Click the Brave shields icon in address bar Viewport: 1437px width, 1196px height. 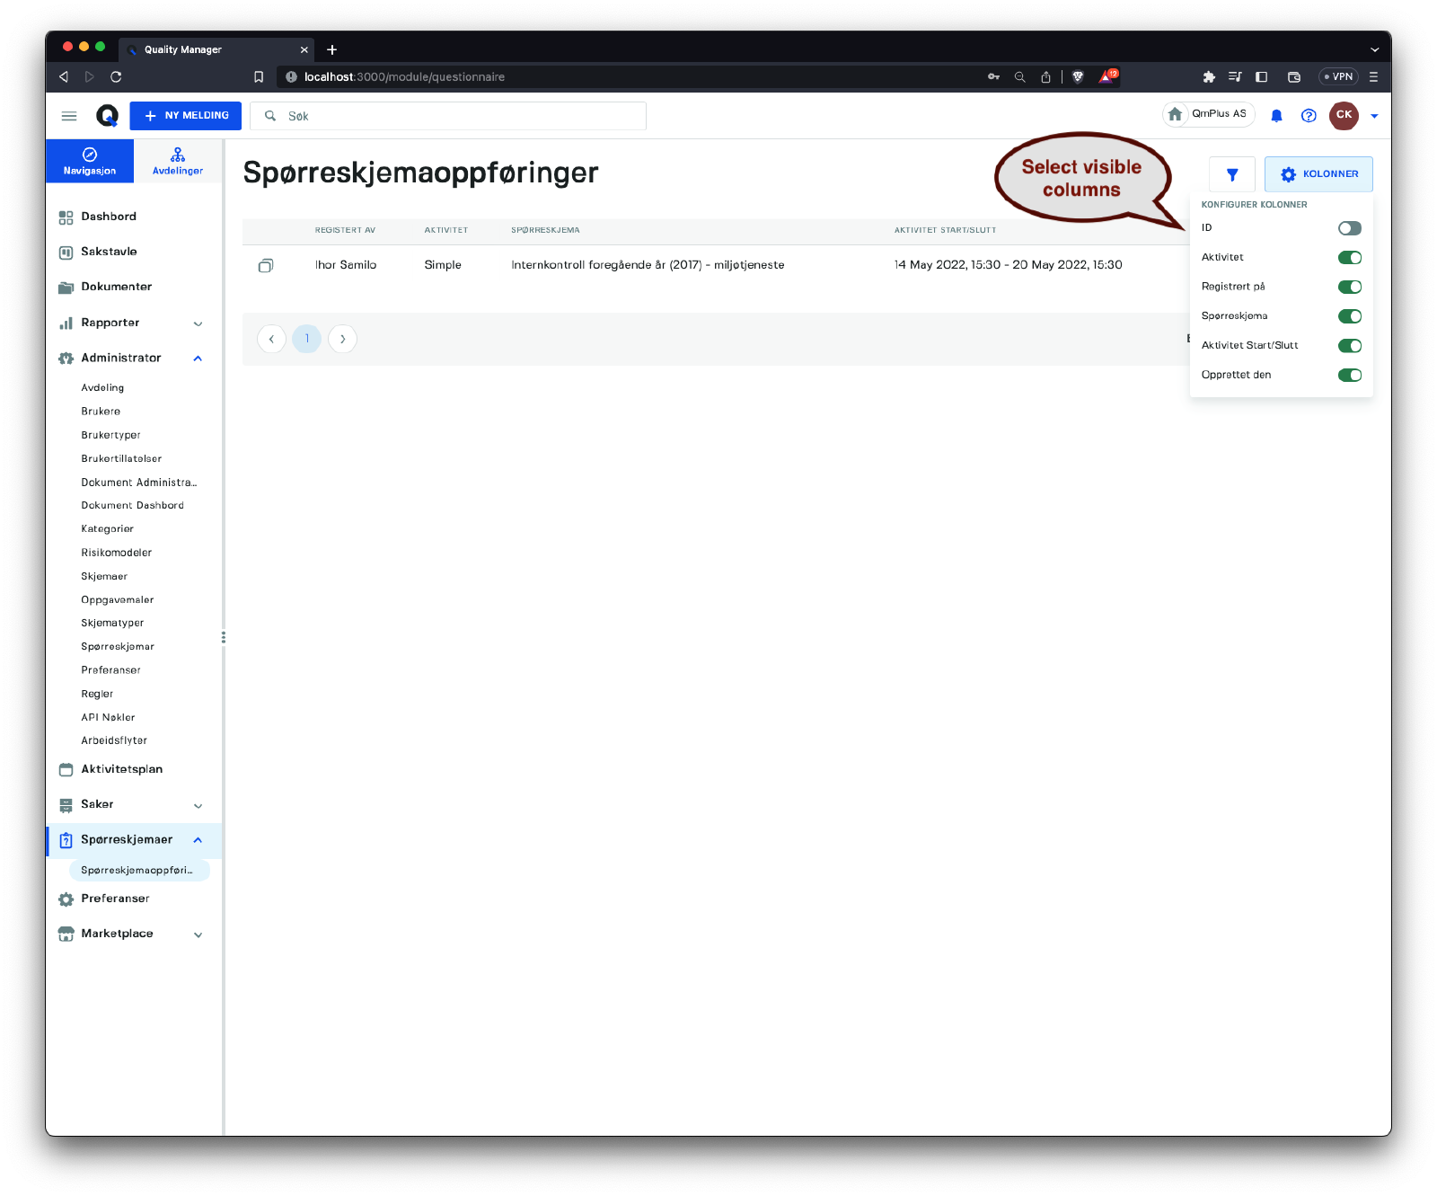[1078, 77]
